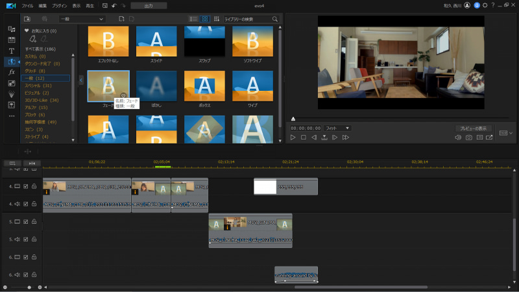This screenshot has width=519, height=292.
Task: Open the Media Room in the sidebar
Action: 12,29
